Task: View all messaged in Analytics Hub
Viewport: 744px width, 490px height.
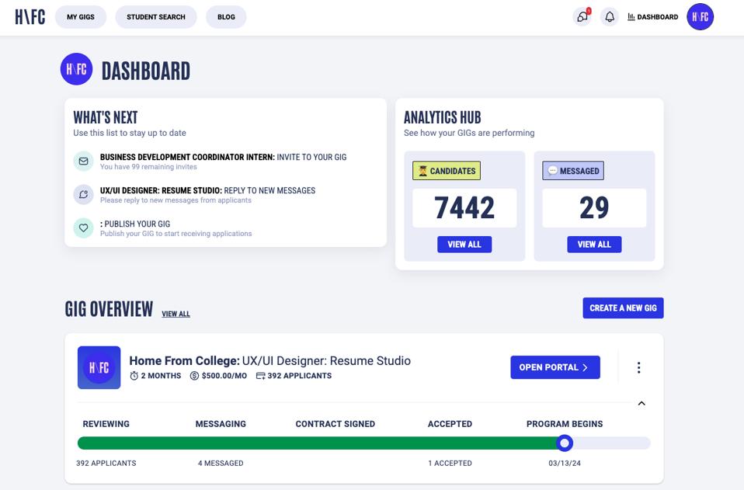Action: pos(594,245)
